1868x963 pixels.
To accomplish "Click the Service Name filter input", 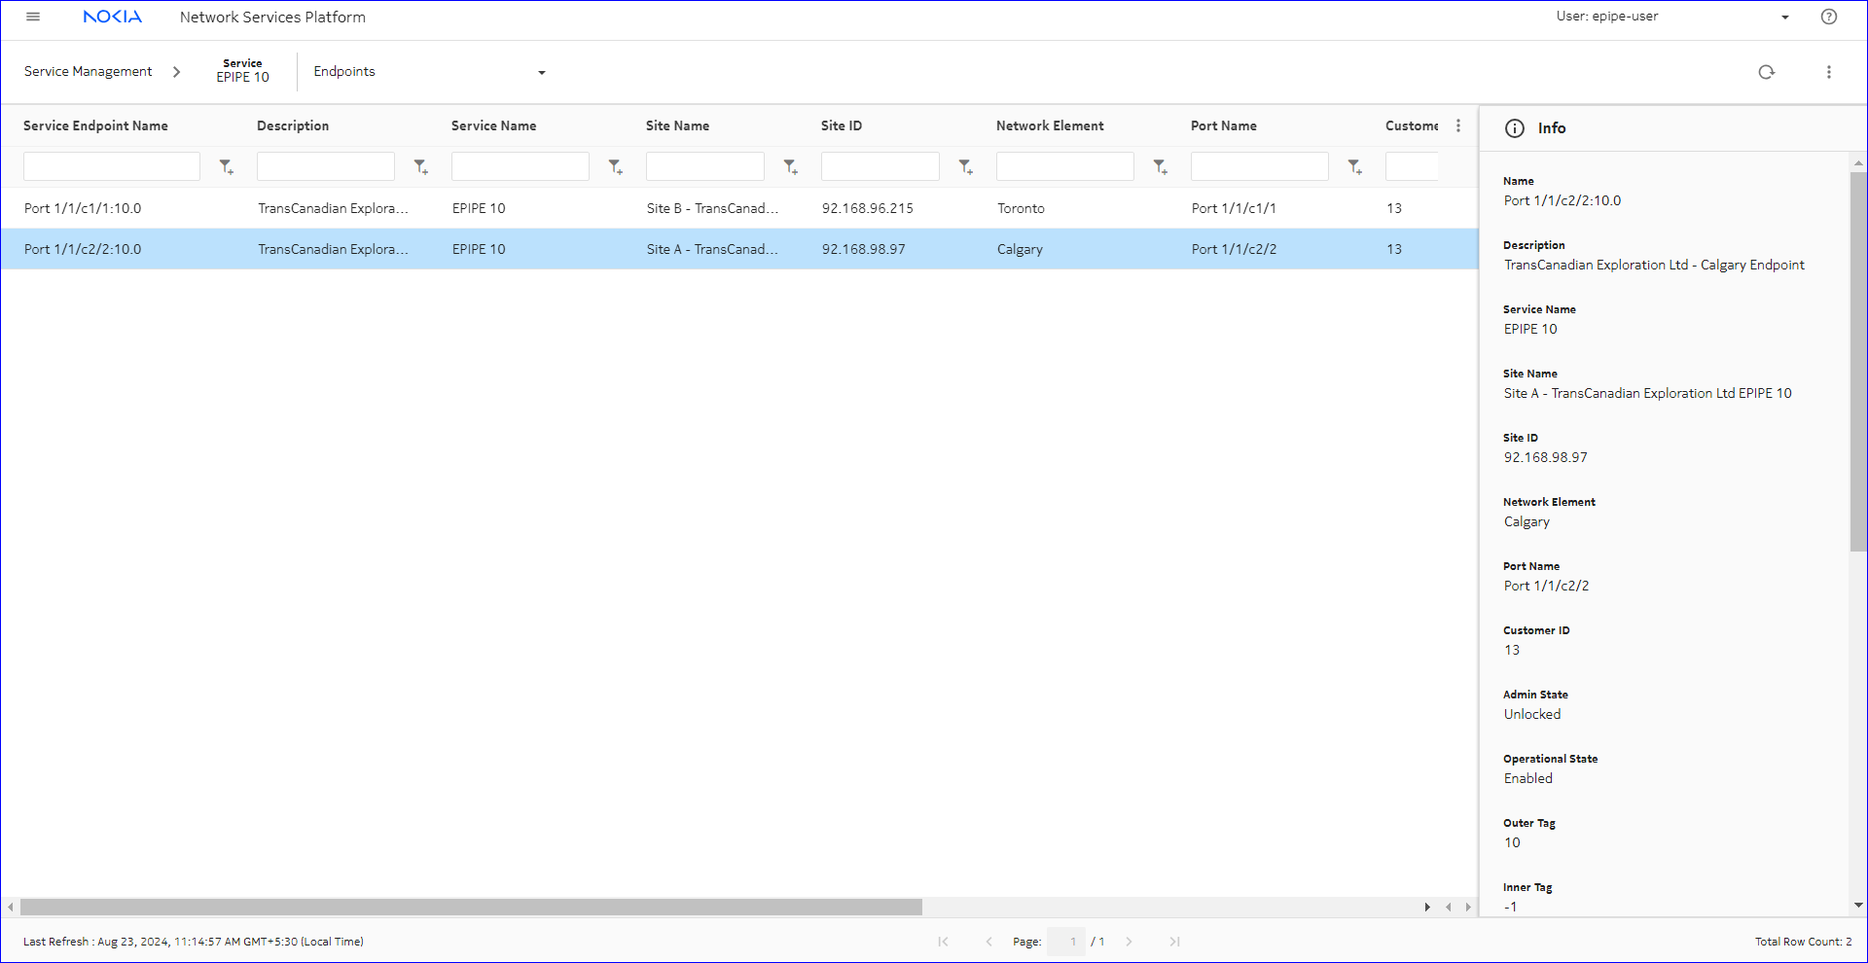I will tap(520, 166).
